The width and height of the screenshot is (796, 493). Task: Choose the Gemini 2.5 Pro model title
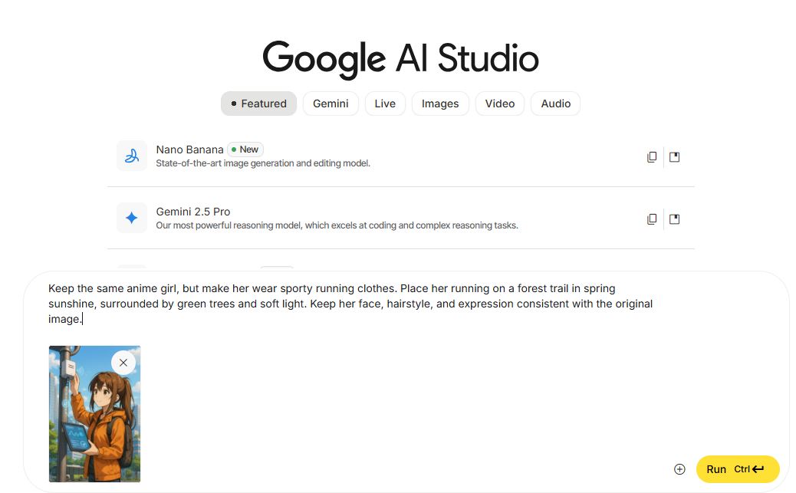(193, 212)
